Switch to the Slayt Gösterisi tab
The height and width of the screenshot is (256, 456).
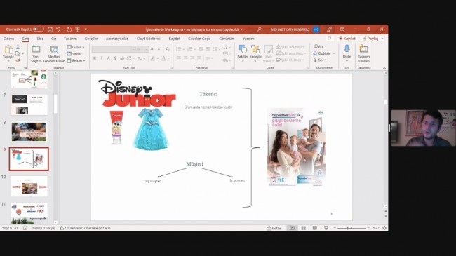[149, 39]
